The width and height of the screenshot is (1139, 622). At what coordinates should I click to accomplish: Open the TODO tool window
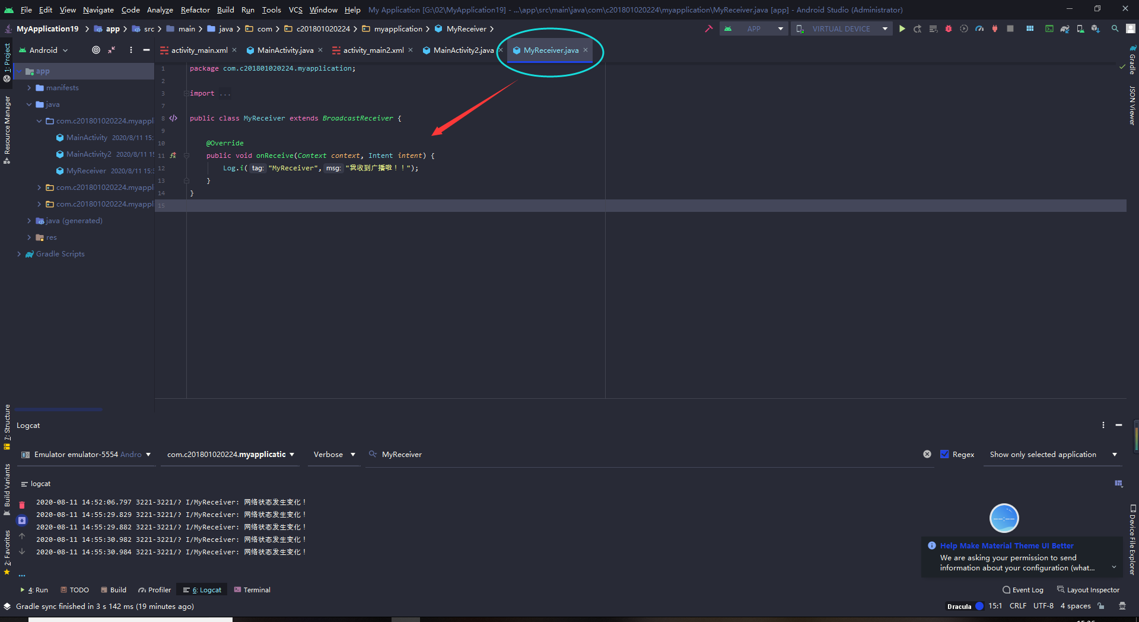pos(75,590)
